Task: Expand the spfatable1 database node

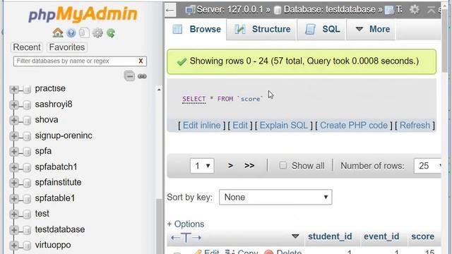Action: 13,199
